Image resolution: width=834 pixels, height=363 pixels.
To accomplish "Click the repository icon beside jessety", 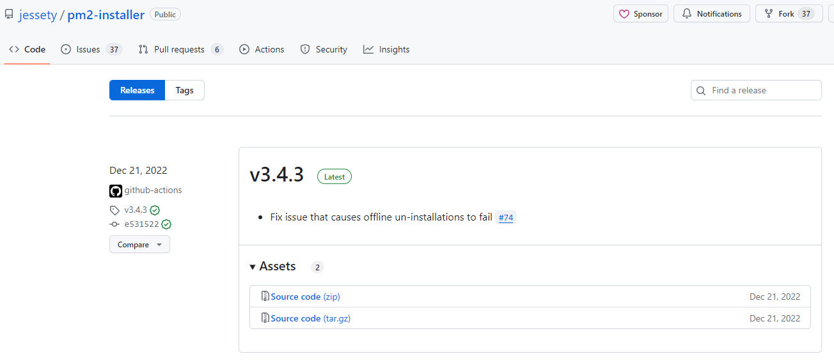I will [x=9, y=15].
